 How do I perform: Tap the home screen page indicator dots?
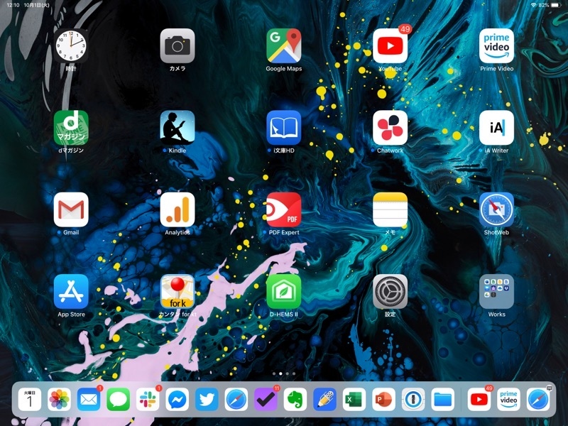(284, 373)
